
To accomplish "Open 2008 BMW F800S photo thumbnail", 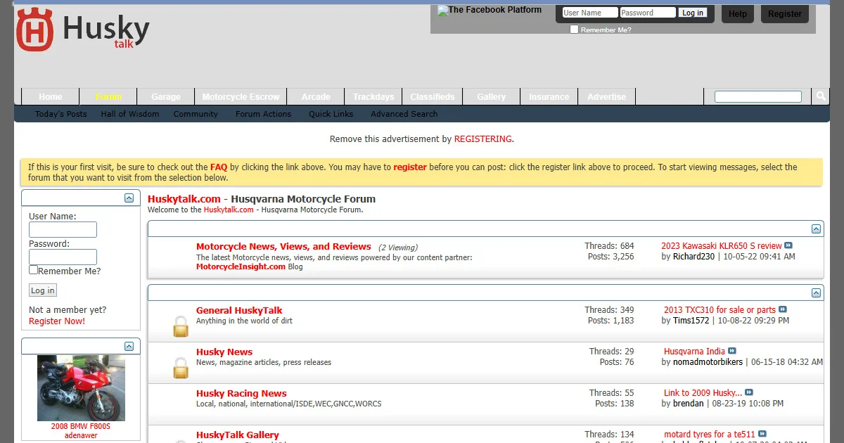I will click(81, 387).
